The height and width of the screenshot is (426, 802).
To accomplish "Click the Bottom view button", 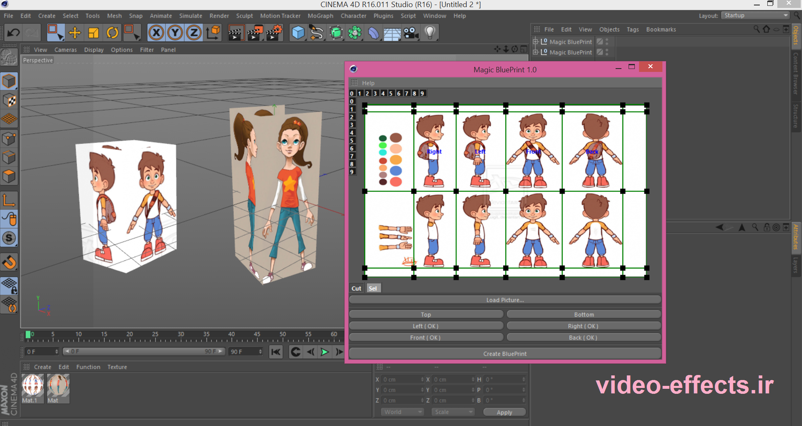I will click(x=584, y=315).
